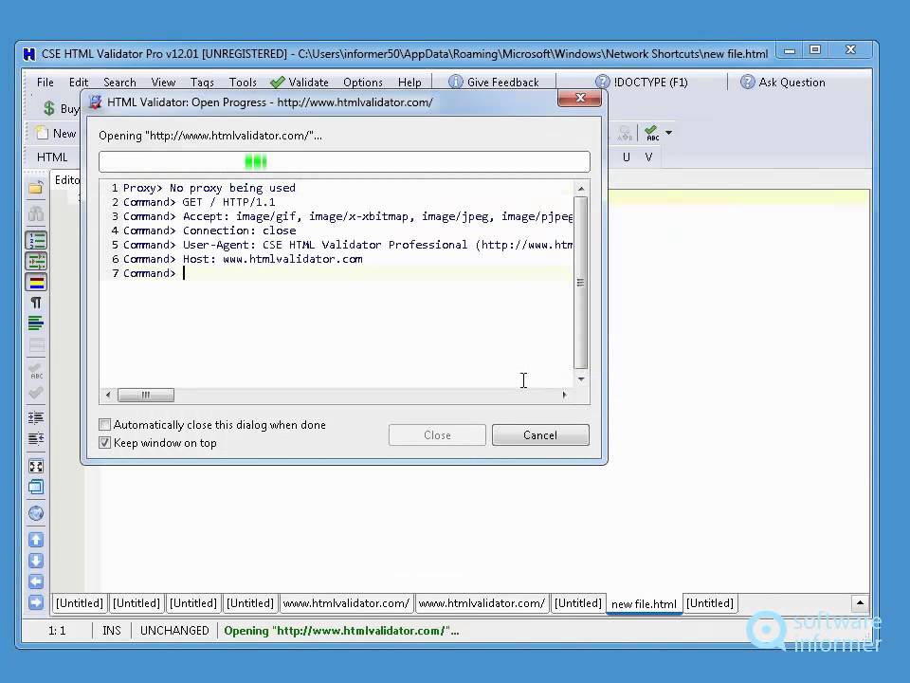Click log line 'Host: www.htmlvalidator.com'

click(x=273, y=259)
